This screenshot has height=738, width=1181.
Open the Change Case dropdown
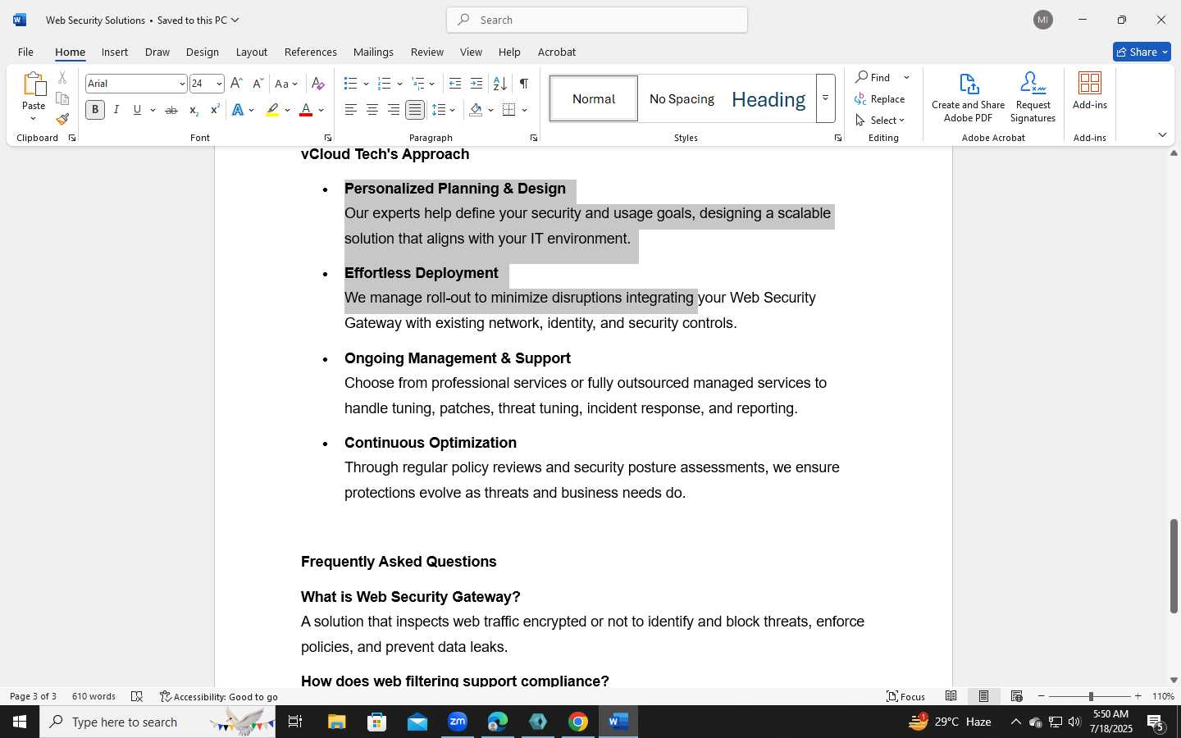pyautogui.click(x=286, y=84)
